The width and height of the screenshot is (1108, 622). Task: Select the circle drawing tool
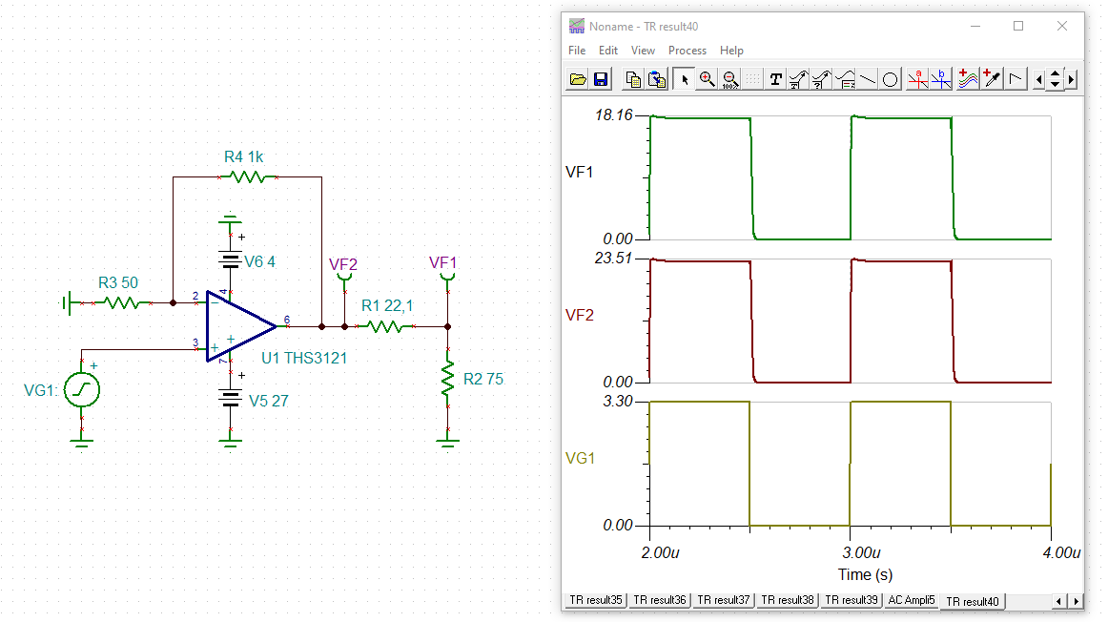coord(891,79)
